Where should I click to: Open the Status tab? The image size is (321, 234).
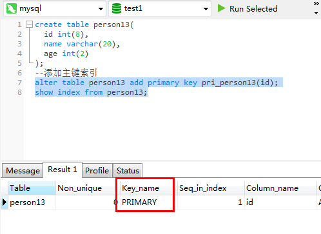click(x=128, y=171)
